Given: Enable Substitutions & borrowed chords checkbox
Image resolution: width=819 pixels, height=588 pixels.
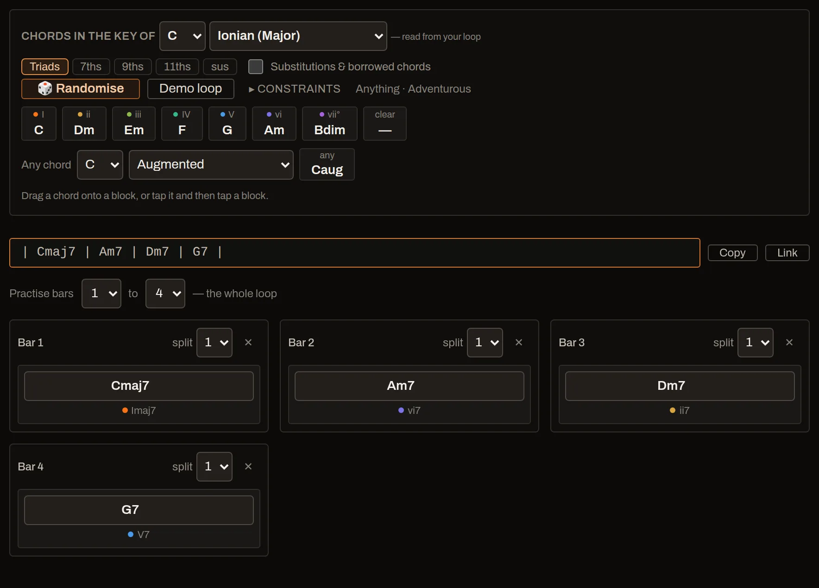Looking at the screenshot, I should (256, 67).
